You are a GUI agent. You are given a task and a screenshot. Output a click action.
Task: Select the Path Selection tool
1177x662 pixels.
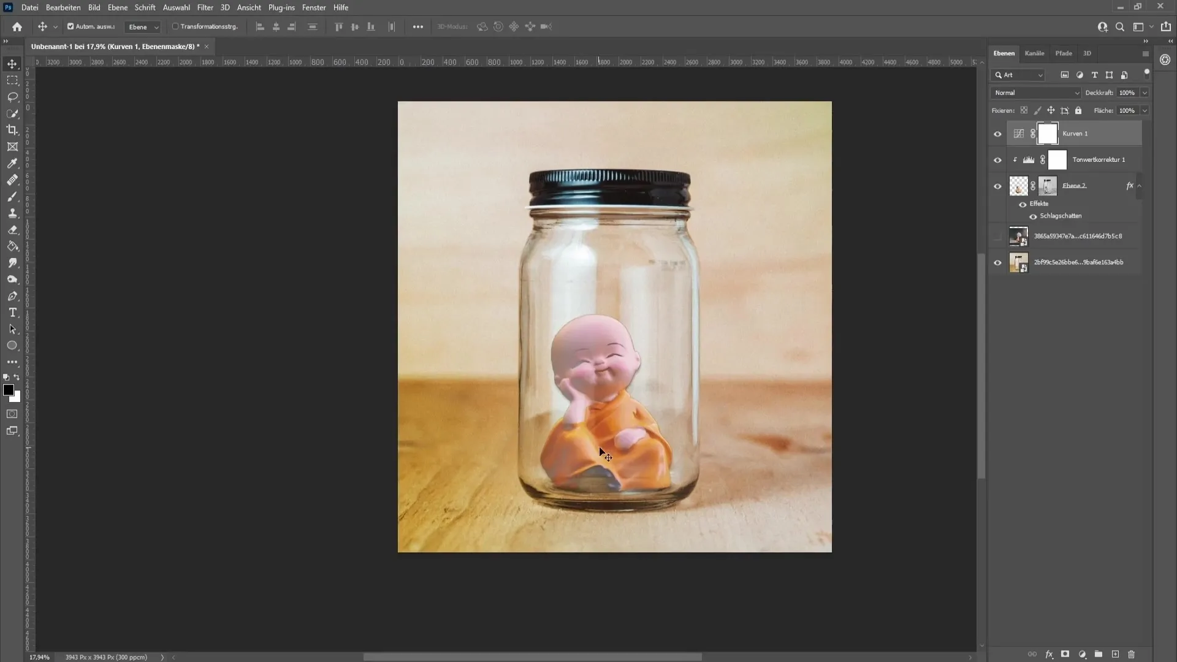(12, 329)
